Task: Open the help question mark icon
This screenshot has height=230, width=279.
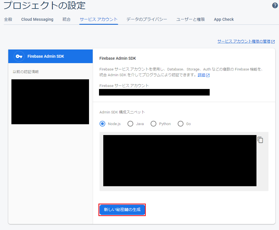Action: pos(275,5)
